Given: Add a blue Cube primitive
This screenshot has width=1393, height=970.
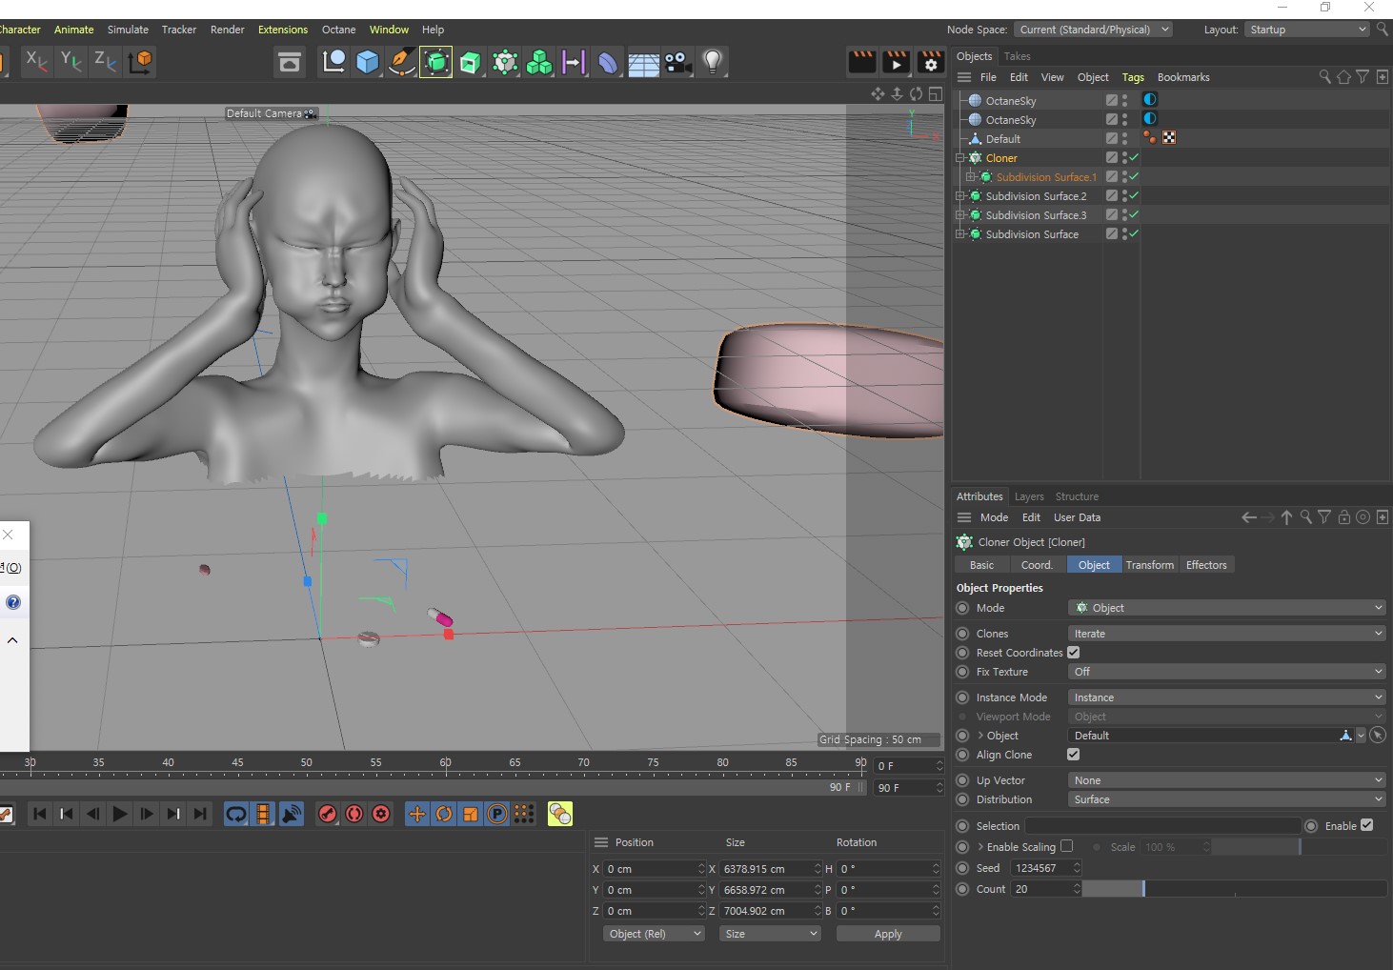Looking at the screenshot, I should click(368, 63).
